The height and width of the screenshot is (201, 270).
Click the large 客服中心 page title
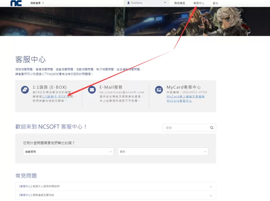pyautogui.click(x=30, y=59)
